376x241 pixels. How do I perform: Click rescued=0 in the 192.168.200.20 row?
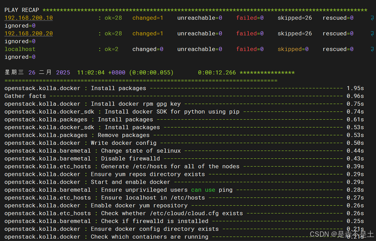click(x=338, y=34)
